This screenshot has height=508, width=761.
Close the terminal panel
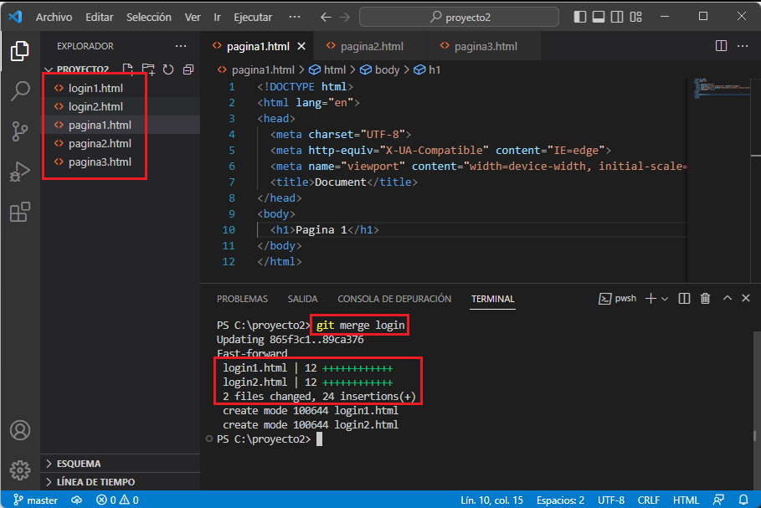click(746, 298)
